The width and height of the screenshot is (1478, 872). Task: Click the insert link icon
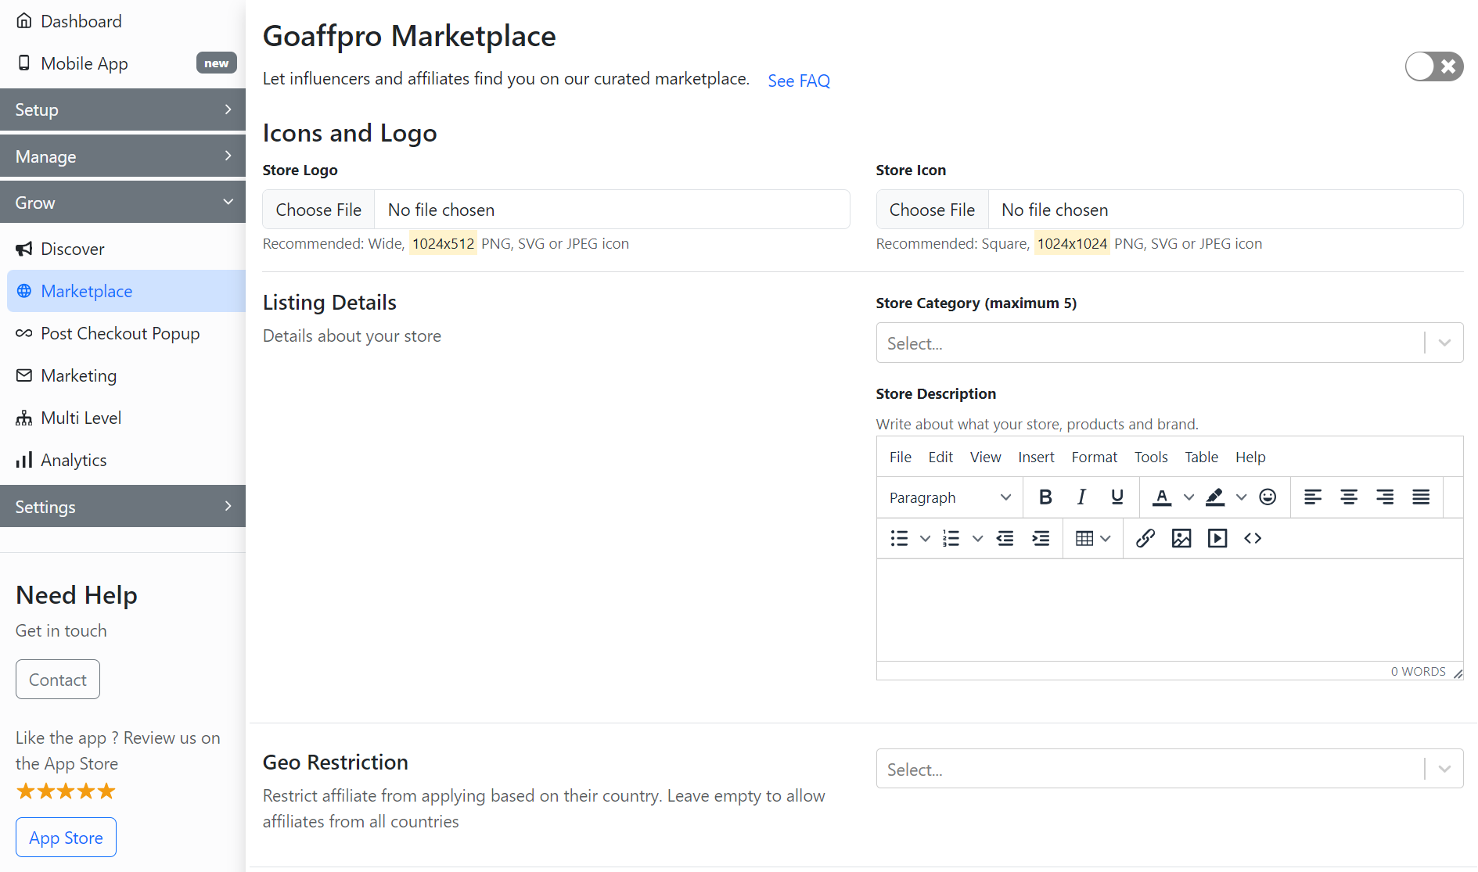pyautogui.click(x=1145, y=538)
